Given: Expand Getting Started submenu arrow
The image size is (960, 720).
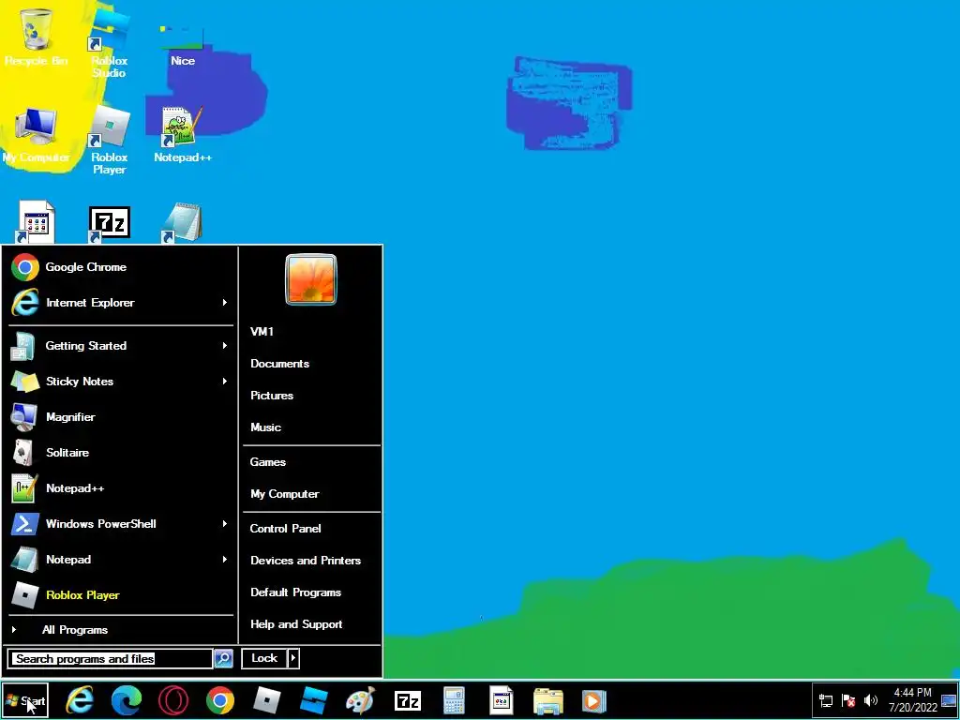Looking at the screenshot, I should pos(225,346).
